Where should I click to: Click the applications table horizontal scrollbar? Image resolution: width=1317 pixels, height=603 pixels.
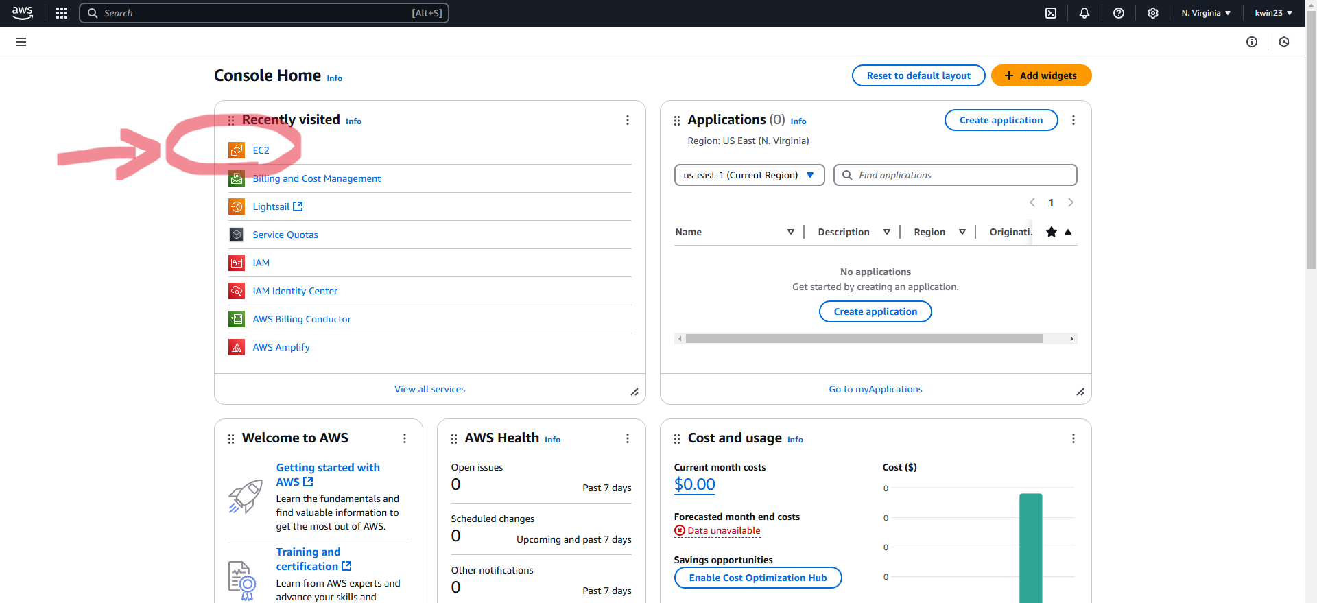pyautogui.click(x=864, y=338)
